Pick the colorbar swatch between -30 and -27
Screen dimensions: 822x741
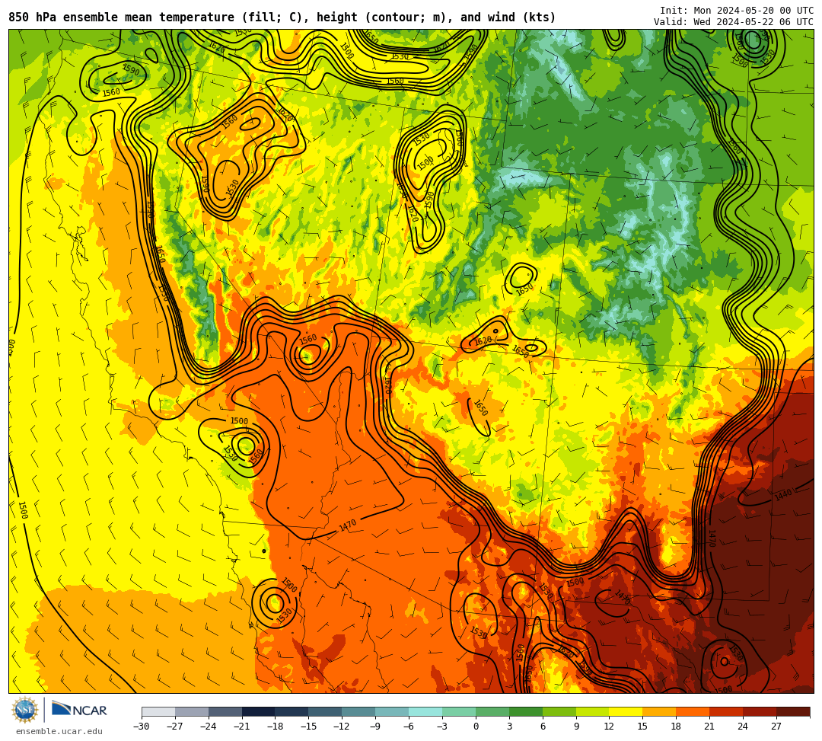point(158,711)
